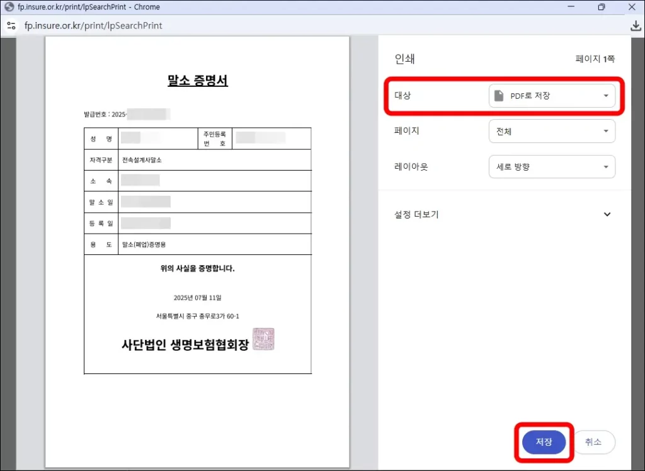Image resolution: width=645 pixels, height=471 pixels.
Task: Click the 사단법인 생명보험협회장 text
Action: point(185,344)
